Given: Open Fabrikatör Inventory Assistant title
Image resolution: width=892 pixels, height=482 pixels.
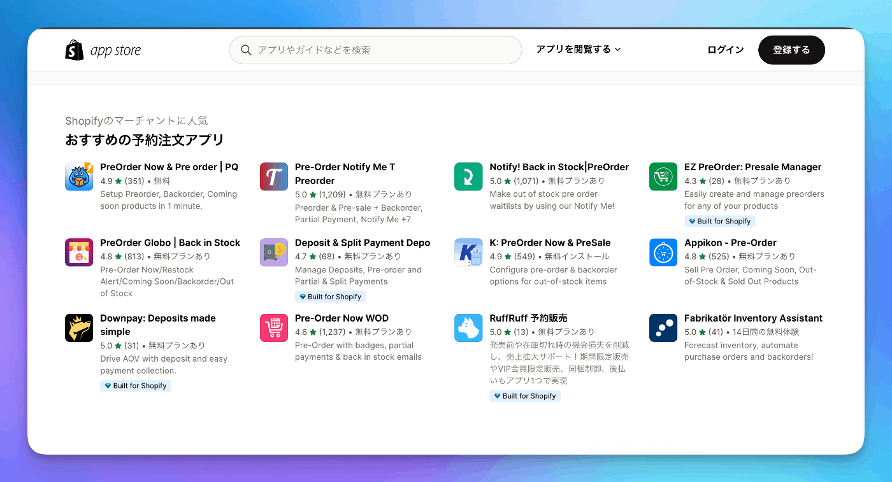Looking at the screenshot, I should click(x=753, y=318).
